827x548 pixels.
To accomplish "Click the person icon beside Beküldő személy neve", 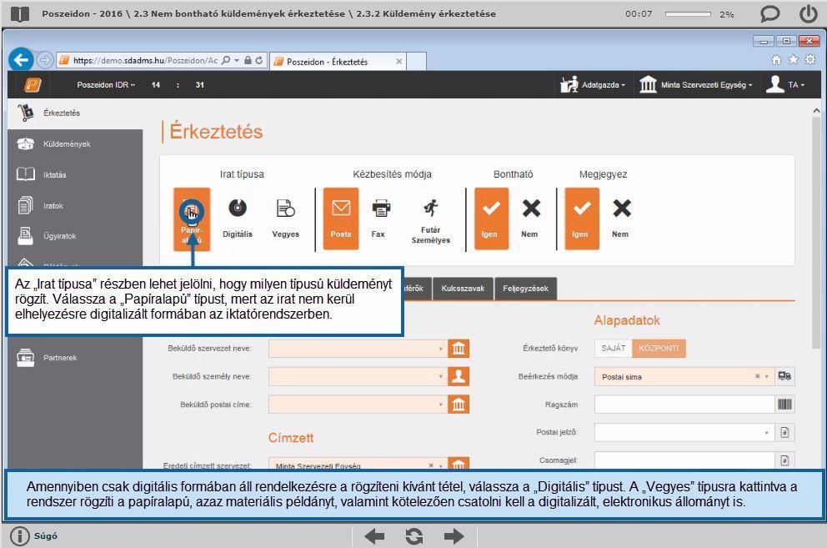I will pos(459,376).
